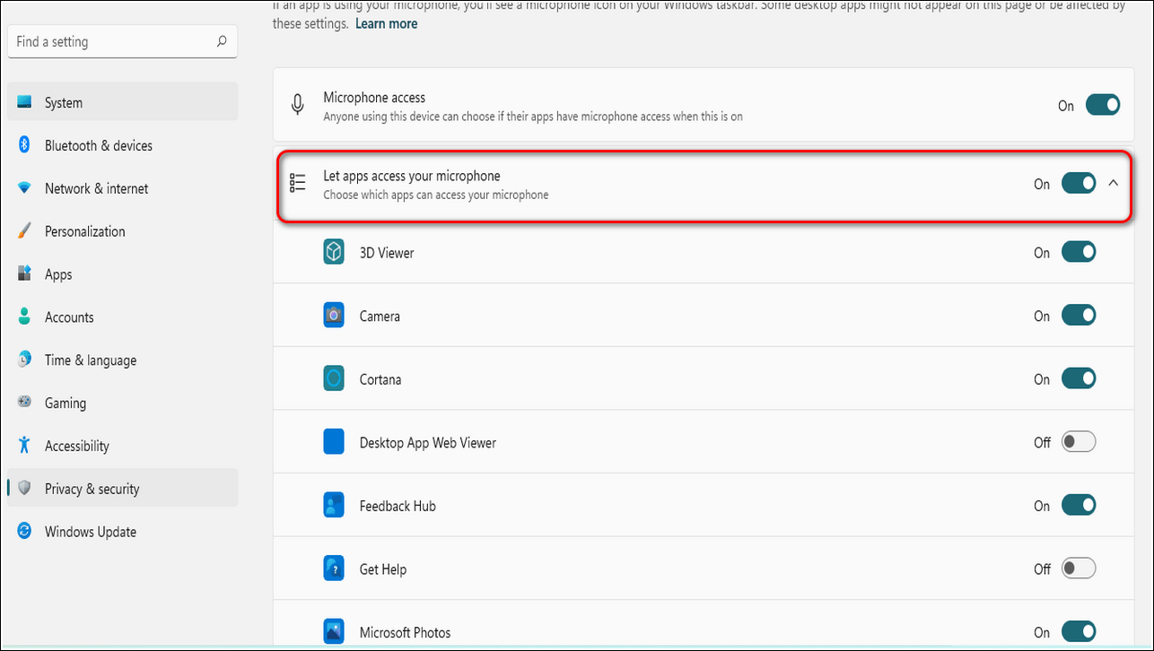Disable Cortana microphone access toggle
This screenshot has height=651, width=1154.
(1078, 379)
